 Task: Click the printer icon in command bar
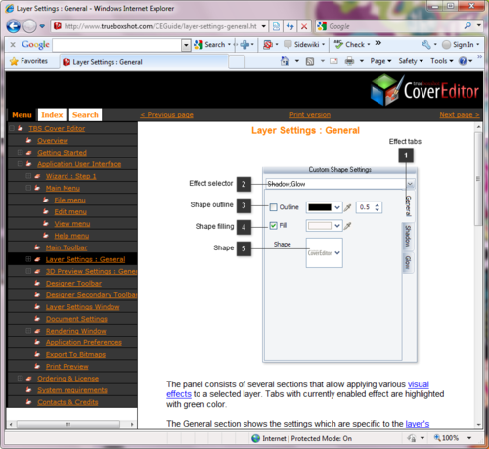[349, 61]
